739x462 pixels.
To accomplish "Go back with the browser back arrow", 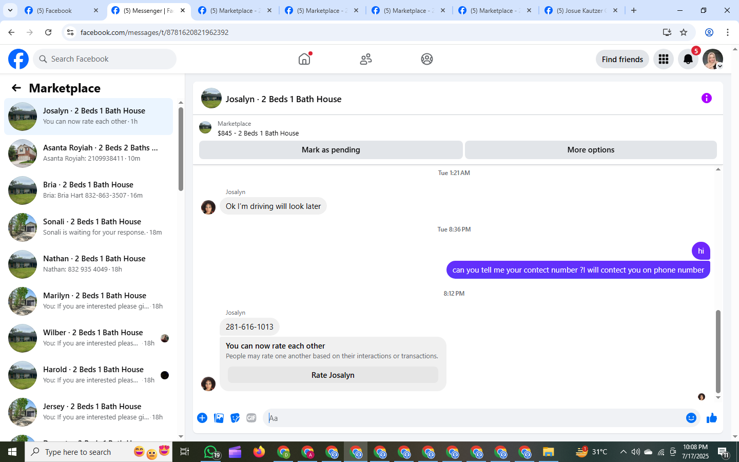I will point(11,32).
